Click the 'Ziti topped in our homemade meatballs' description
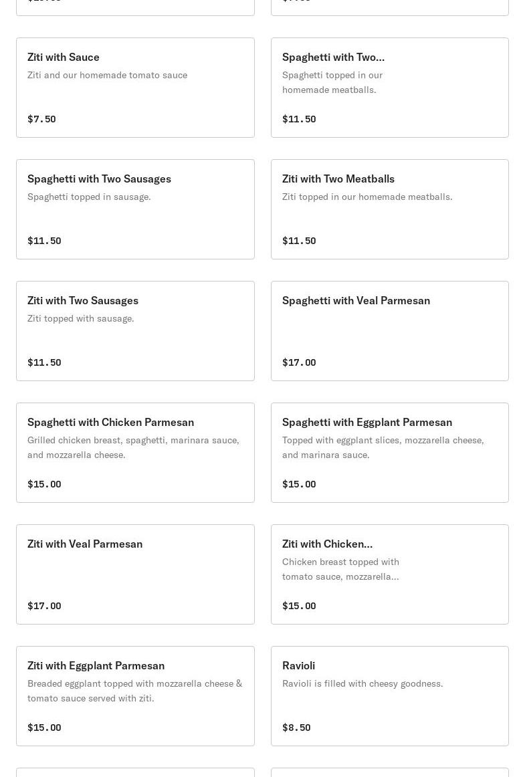This screenshot has height=777, width=525. (x=367, y=197)
